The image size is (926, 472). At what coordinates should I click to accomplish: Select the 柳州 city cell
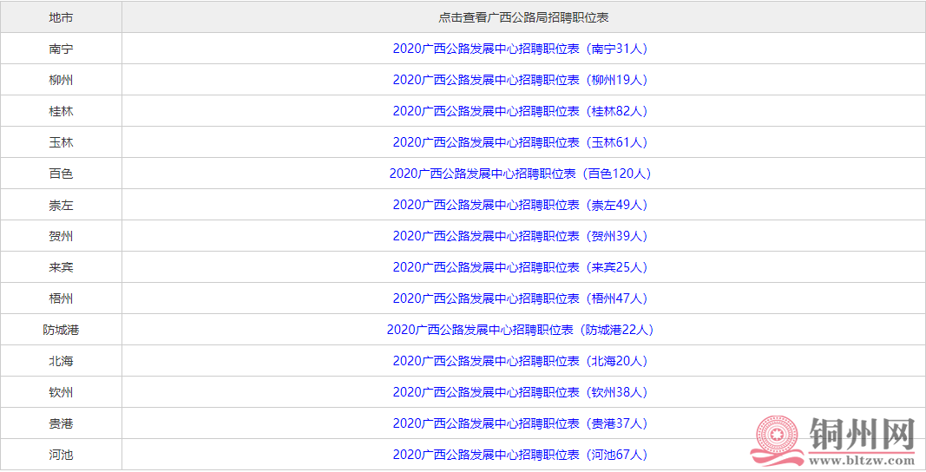click(x=61, y=80)
